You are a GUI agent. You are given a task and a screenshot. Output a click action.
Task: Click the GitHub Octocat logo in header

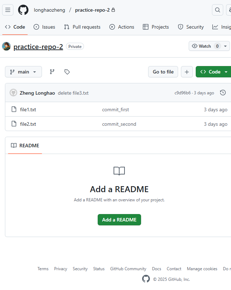[x=23, y=10]
